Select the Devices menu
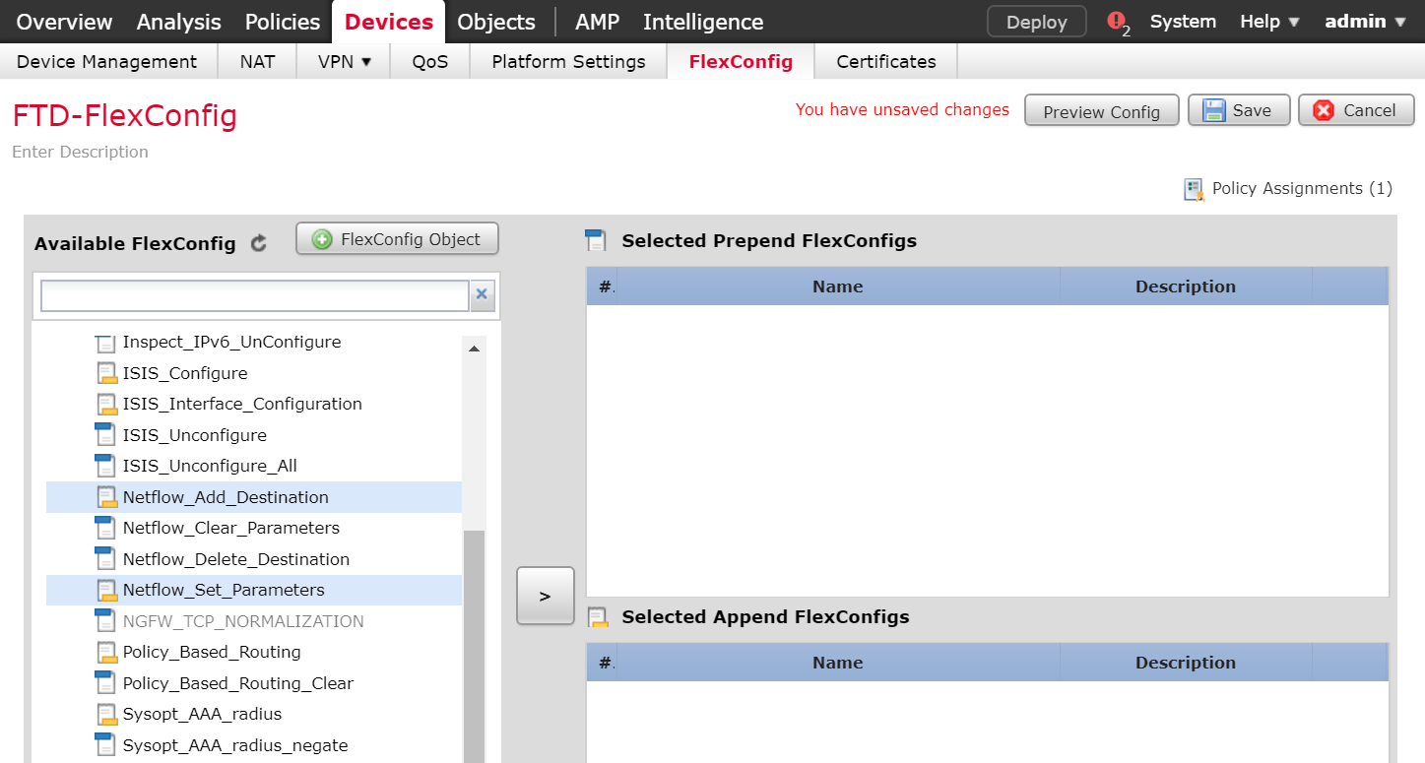The image size is (1425, 763). (389, 22)
